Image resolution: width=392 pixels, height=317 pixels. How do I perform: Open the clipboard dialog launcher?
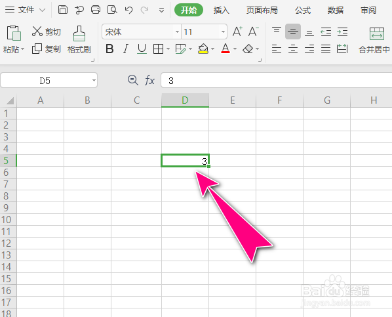click(x=92, y=60)
